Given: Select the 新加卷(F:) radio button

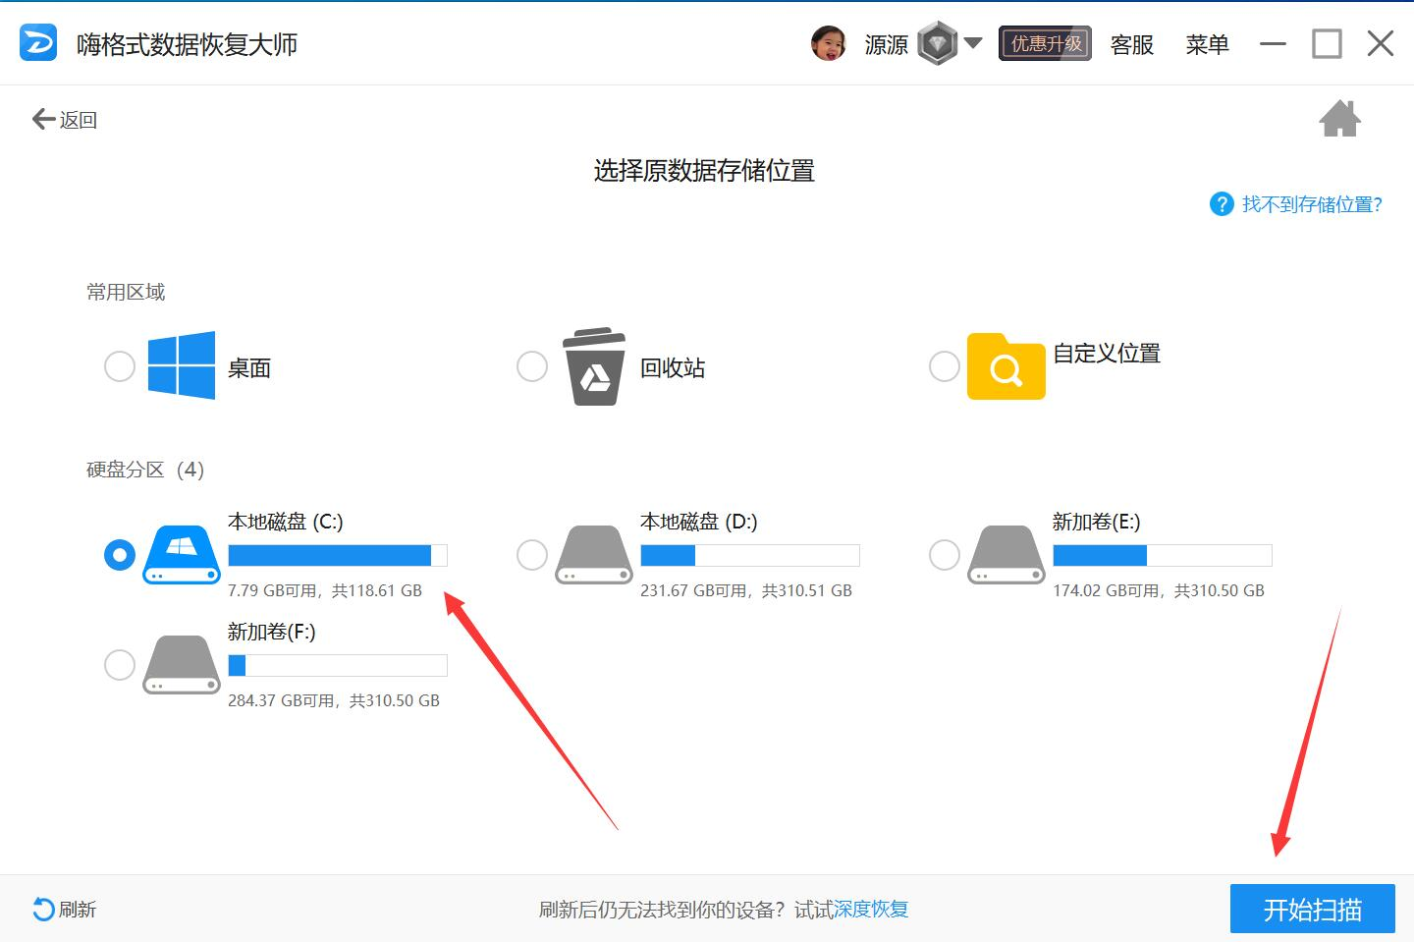Looking at the screenshot, I should point(120,665).
